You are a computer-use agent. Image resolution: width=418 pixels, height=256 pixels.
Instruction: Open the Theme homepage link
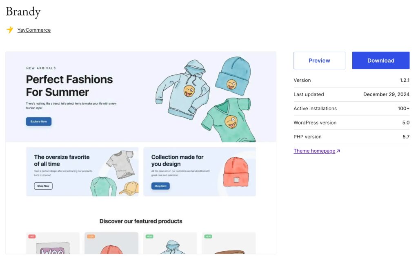314,151
